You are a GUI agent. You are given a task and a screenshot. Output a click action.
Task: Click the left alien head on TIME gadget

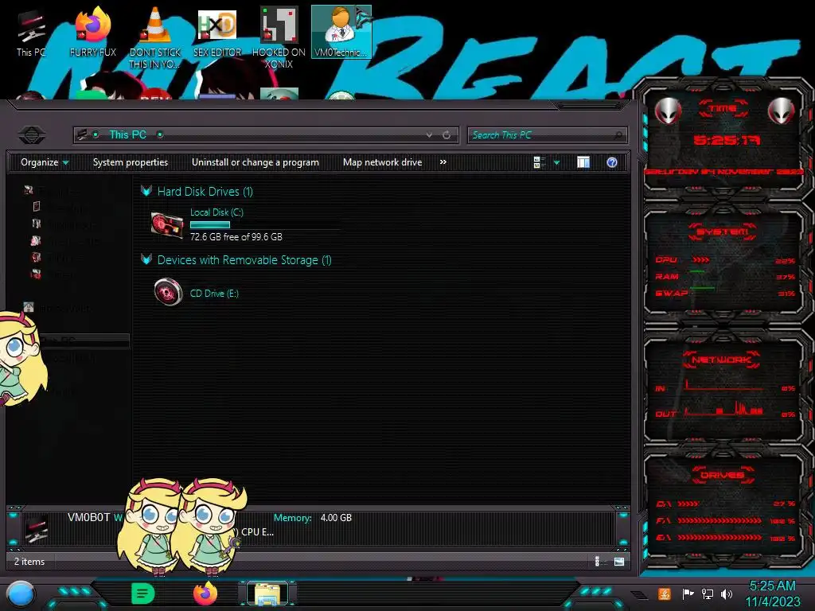(668, 111)
